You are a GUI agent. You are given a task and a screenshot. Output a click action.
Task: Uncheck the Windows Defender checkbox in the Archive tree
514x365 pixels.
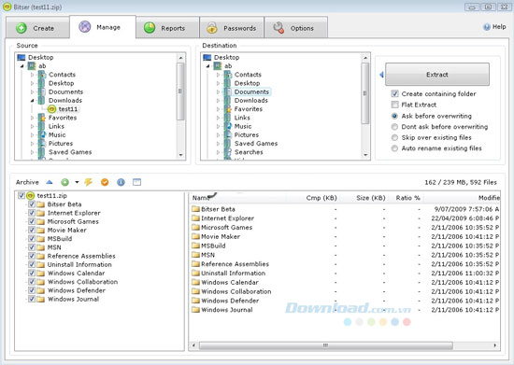[32, 290]
